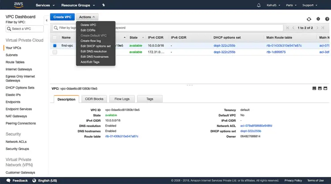Select the first-vpc row checkbox
331x184 pixels.
point(55,45)
